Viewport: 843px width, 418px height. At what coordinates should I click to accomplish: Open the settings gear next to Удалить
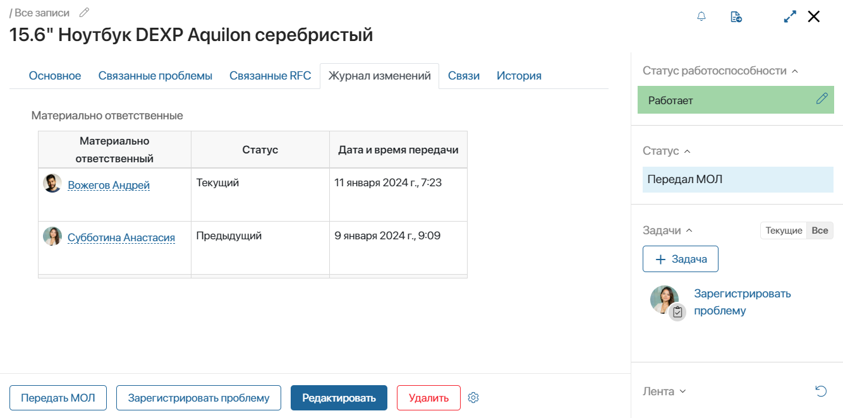click(474, 398)
